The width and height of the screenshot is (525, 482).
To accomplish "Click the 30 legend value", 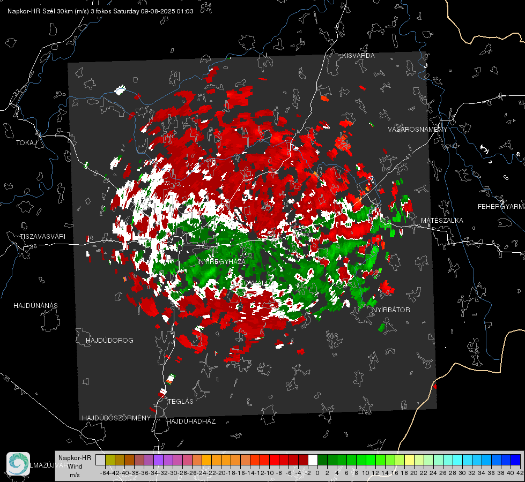I will pos(462,473).
